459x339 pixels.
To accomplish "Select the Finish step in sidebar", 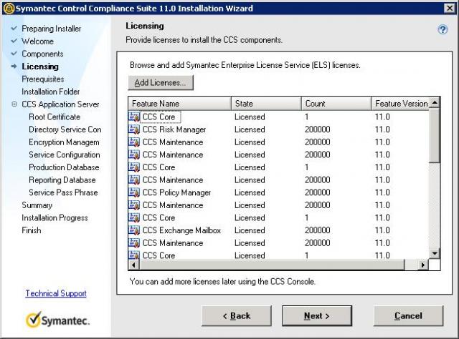I will tap(32, 230).
